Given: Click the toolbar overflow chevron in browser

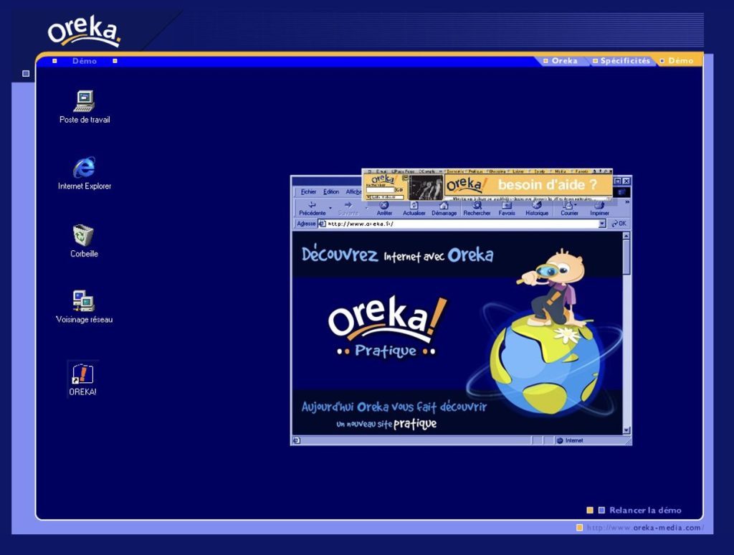Looking at the screenshot, I should pyautogui.click(x=626, y=202).
